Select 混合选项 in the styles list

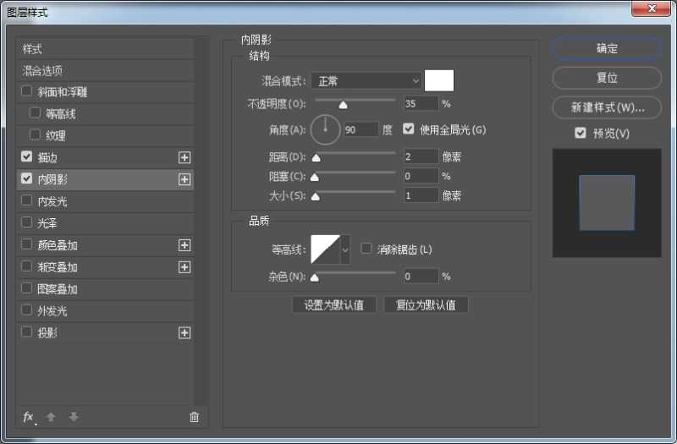coord(42,71)
